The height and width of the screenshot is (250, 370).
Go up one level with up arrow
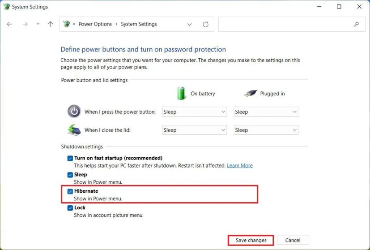[50, 24]
